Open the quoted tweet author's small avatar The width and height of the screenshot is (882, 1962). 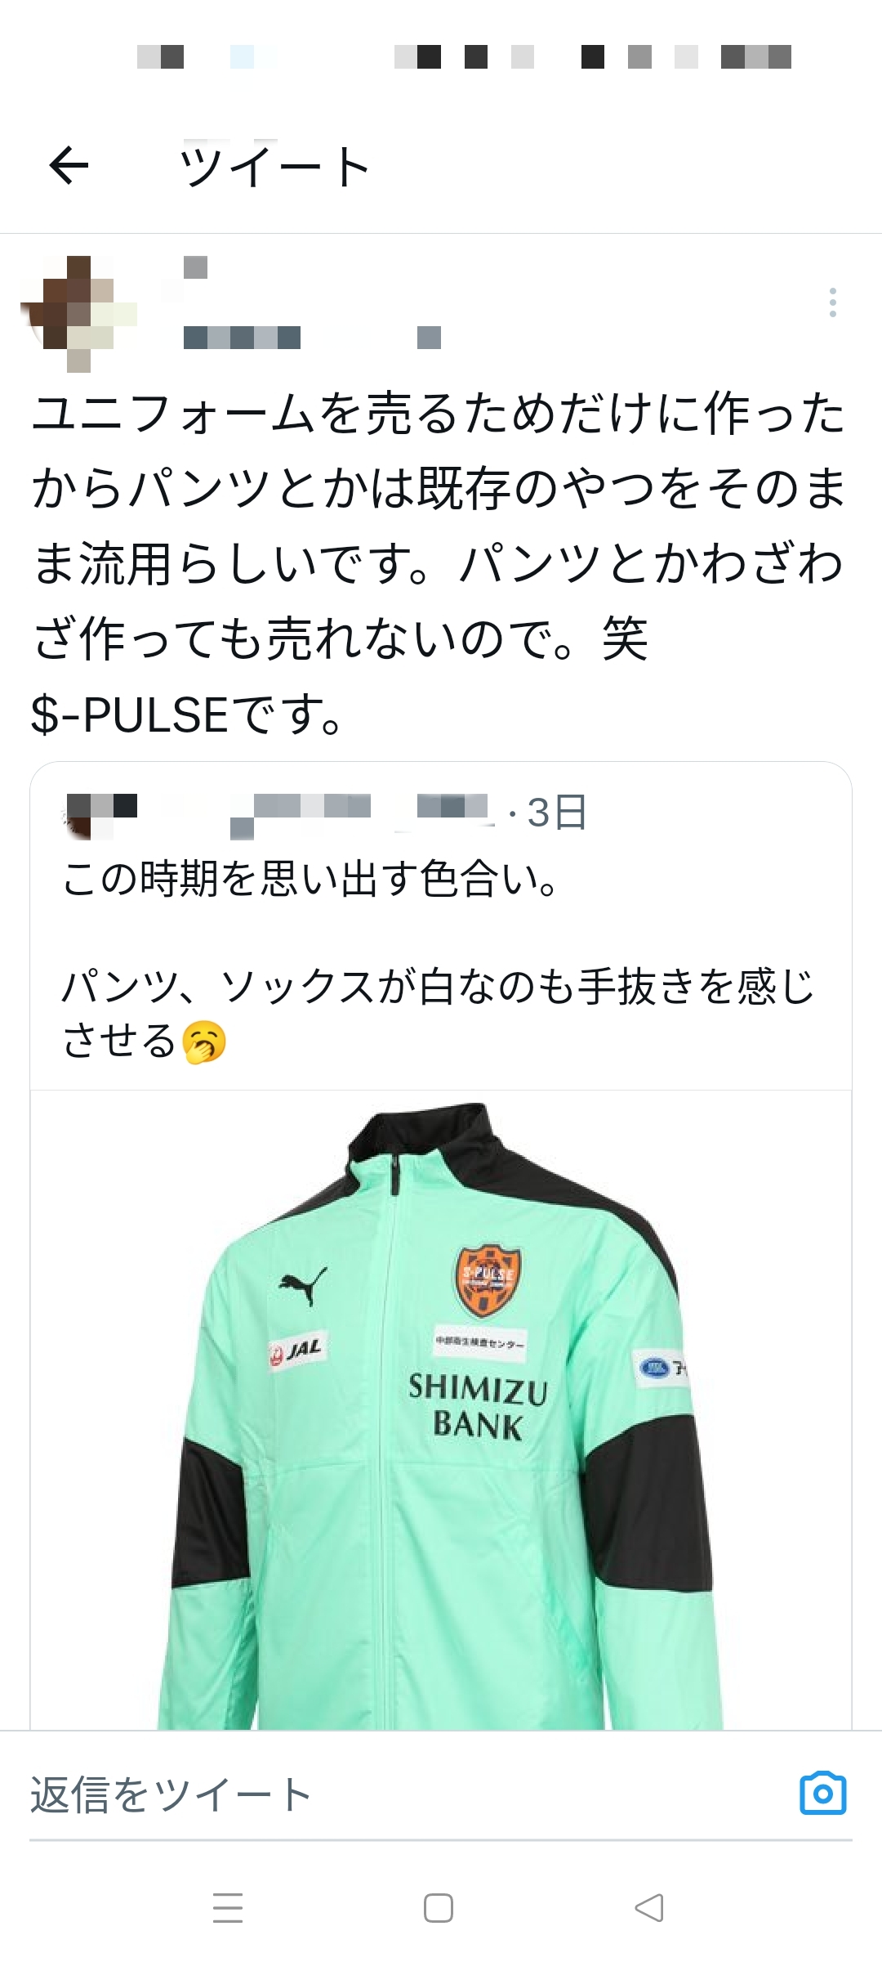click(x=98, y=815)
